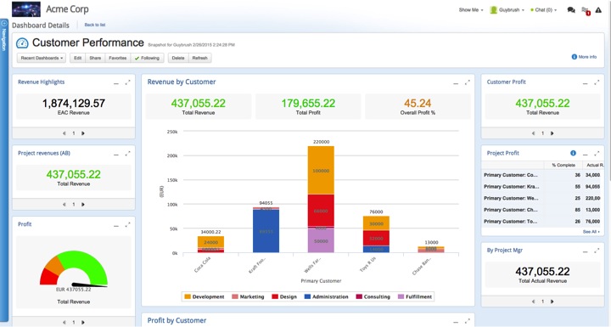Open the Chat (0) dropdown

[544, 9]
